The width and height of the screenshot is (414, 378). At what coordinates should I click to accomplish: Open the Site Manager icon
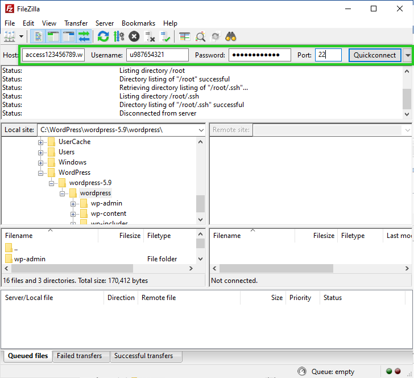tap(9, 37)
